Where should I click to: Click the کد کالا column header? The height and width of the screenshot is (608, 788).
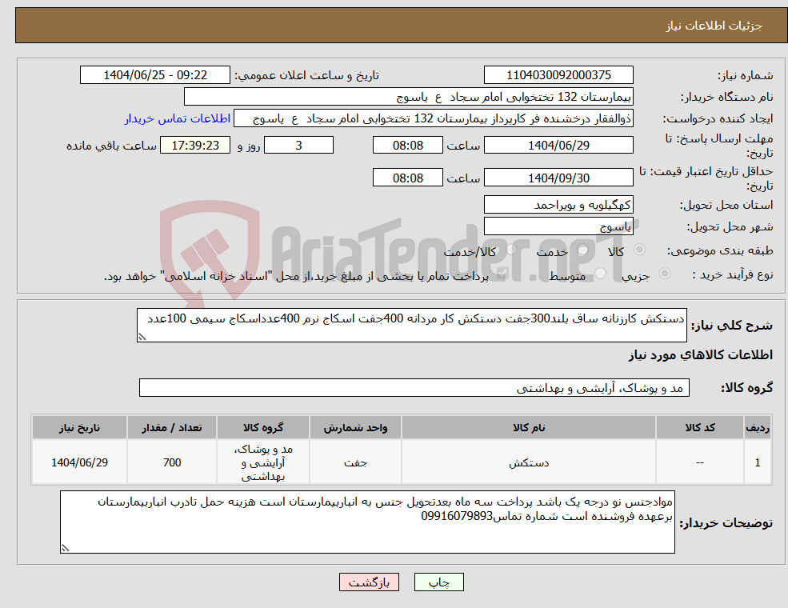coord(699,428)
